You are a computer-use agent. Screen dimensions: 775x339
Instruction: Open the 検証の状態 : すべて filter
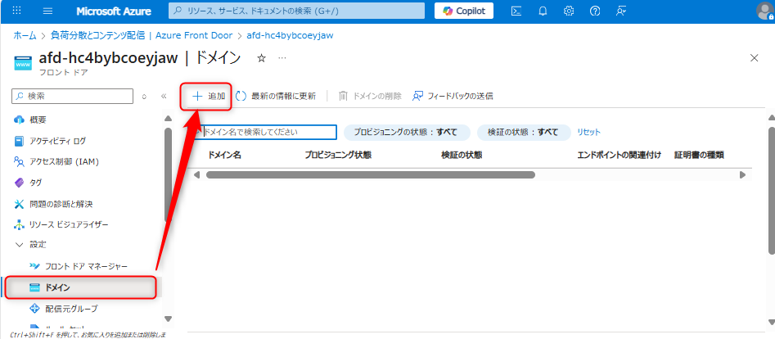(524, 132)
